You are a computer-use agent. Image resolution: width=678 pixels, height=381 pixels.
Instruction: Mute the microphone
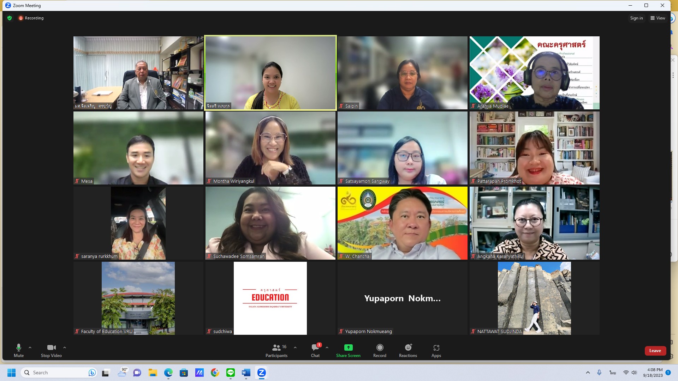point(19,350)
